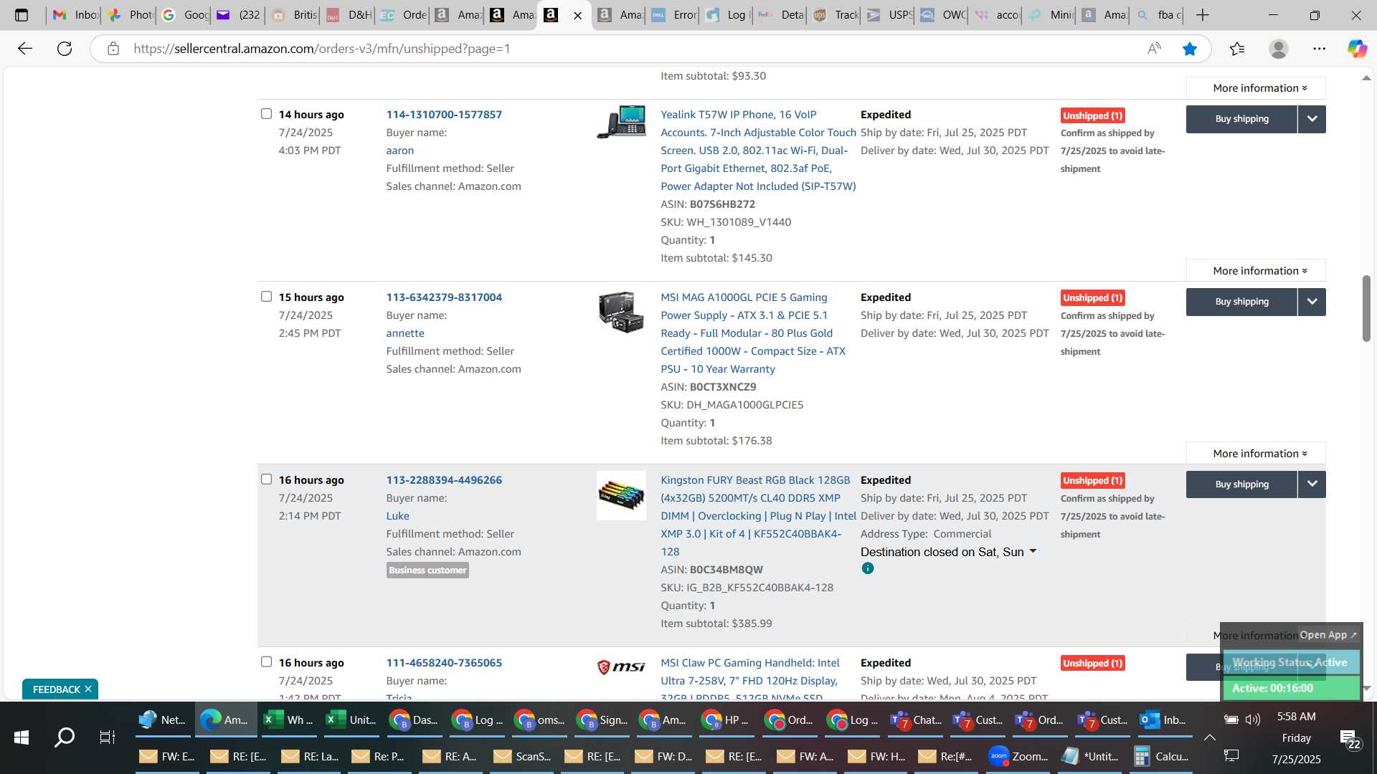The width and height of the screenshot is (1377, 774).
Task: Click MSI power supply product thumbnail
Action: coord(621,312)
